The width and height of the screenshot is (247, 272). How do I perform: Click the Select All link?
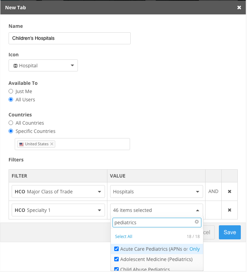pyautogui.click(x=123, y=237)
